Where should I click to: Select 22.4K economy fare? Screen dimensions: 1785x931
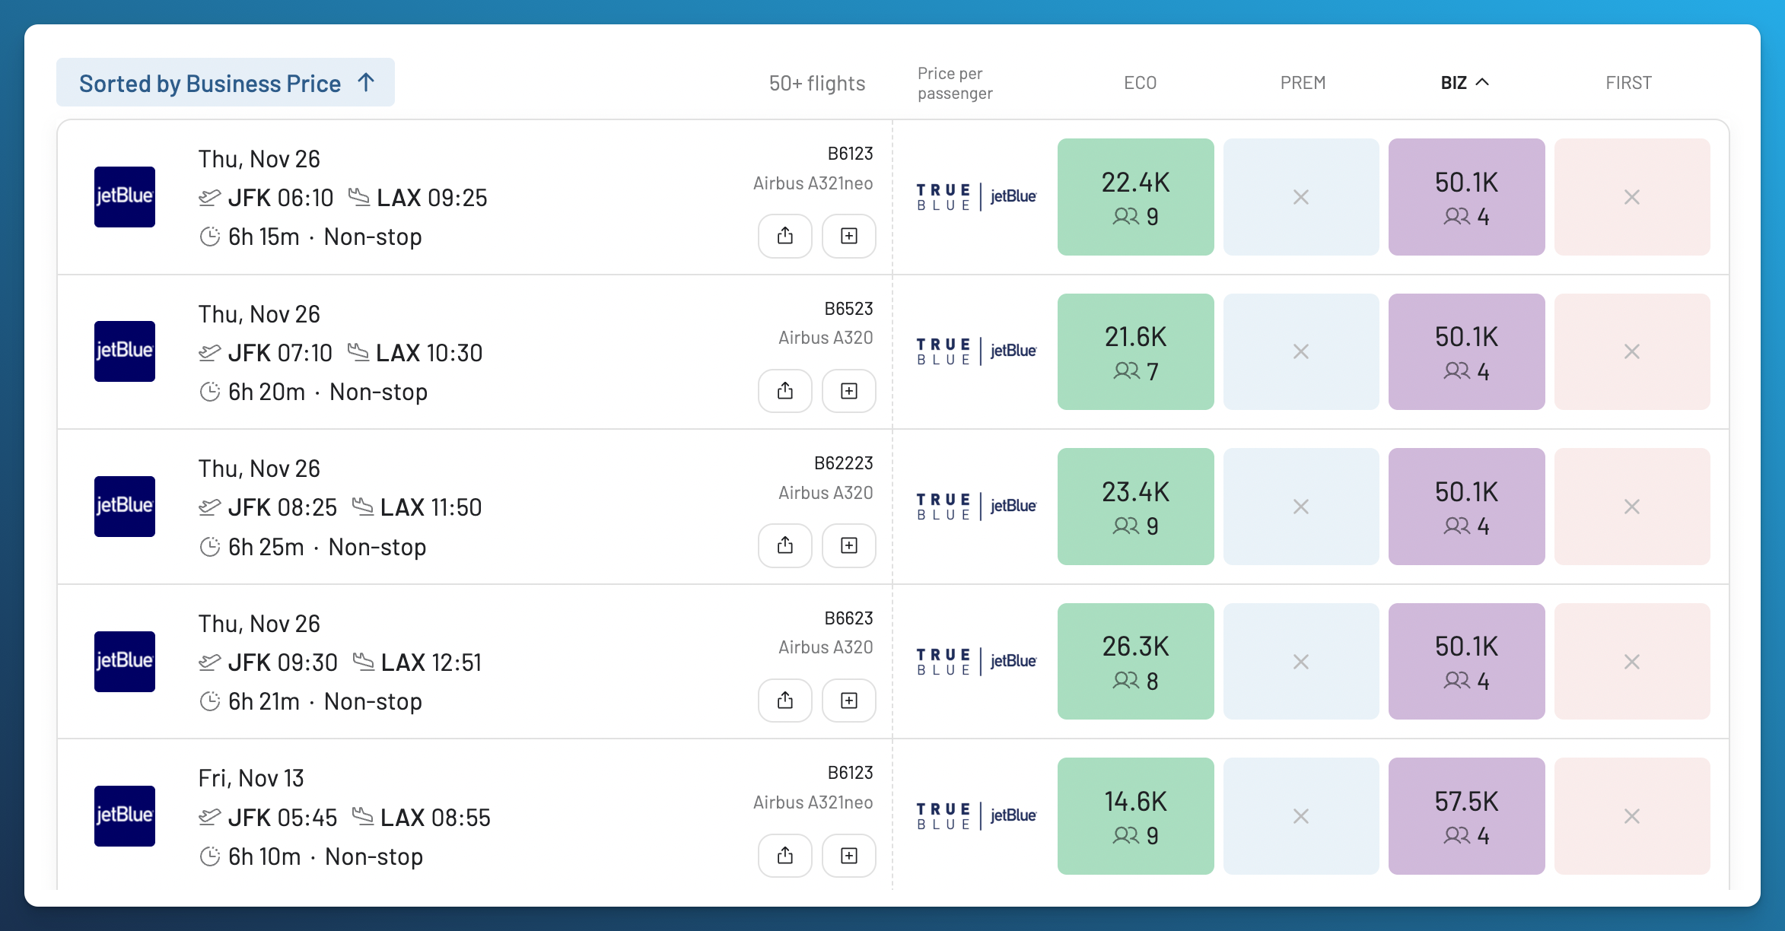[x=1136, y=197]
